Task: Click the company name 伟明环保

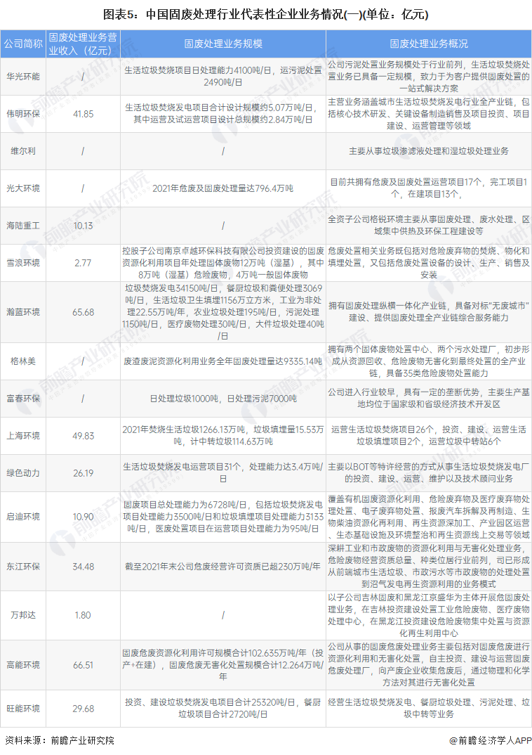Action: (23, 114)
